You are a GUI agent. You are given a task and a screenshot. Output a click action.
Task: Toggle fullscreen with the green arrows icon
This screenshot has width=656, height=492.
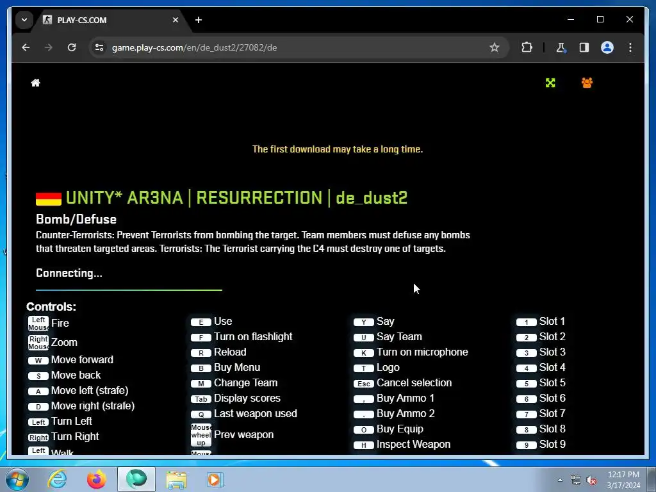click(550, 83)
